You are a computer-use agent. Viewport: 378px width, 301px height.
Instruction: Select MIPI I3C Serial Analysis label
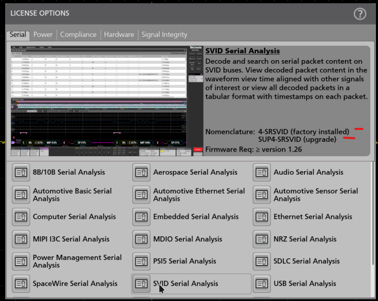(71, 239)
